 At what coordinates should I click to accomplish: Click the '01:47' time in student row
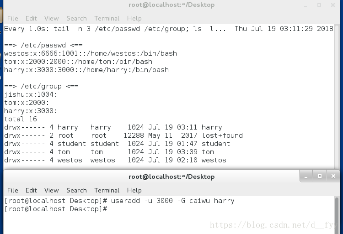(187, 144)
